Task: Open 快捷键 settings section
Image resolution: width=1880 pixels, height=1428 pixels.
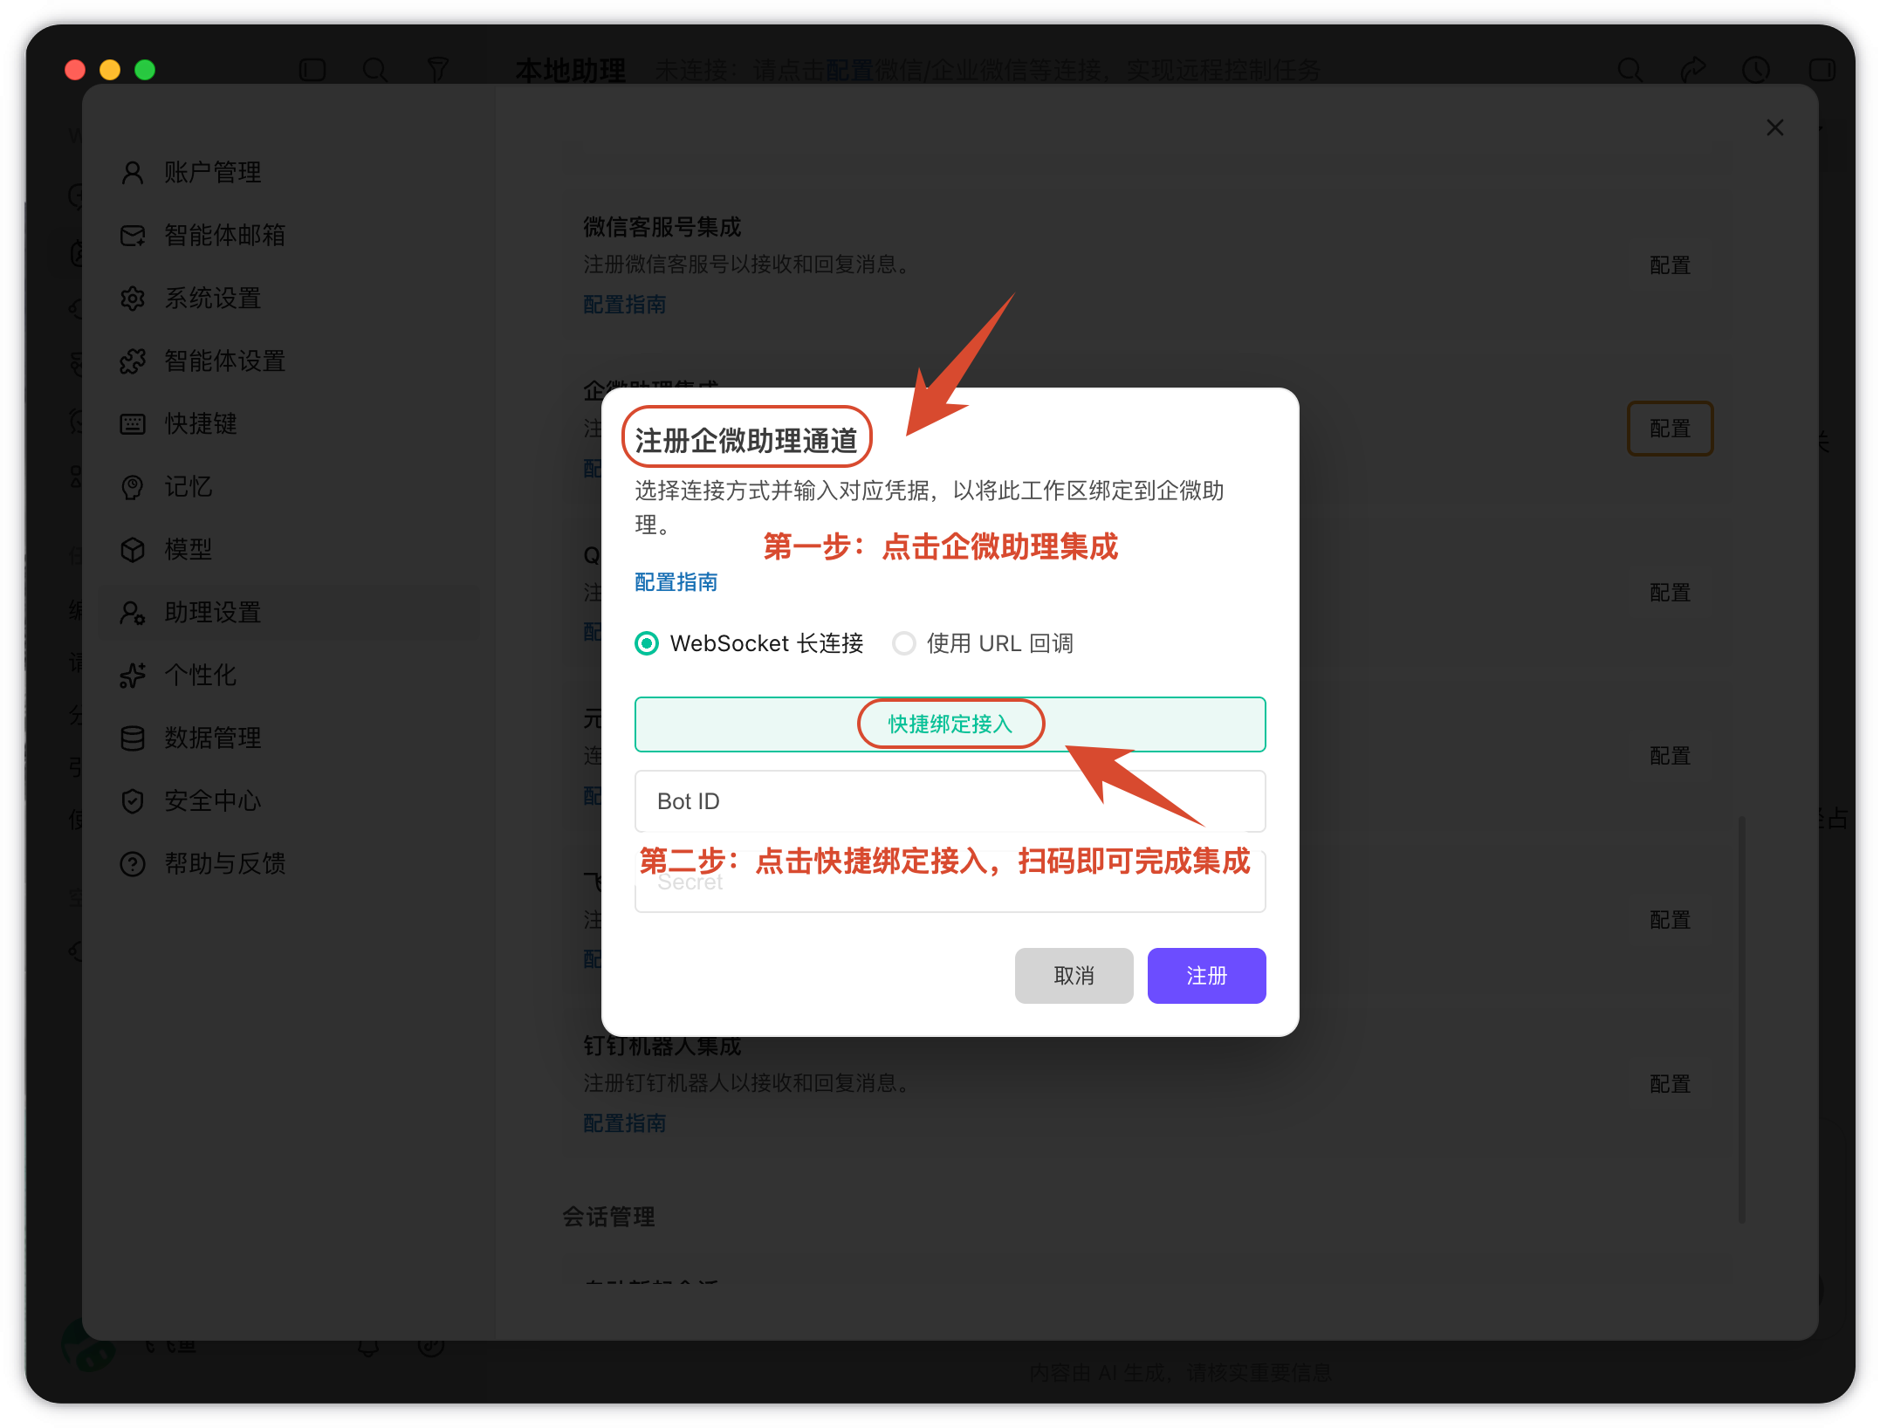Action: coord(290,424)
